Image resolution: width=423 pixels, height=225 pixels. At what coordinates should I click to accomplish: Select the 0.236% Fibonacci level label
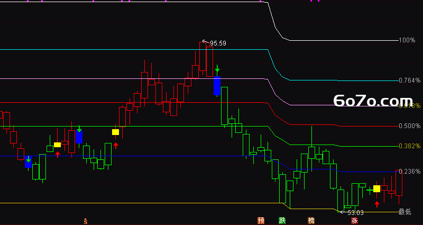pos(409,171)
